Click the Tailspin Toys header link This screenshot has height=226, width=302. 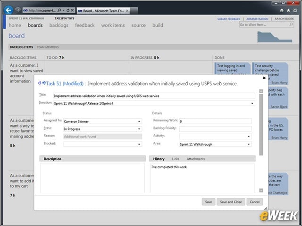click(x=64, y=18)
